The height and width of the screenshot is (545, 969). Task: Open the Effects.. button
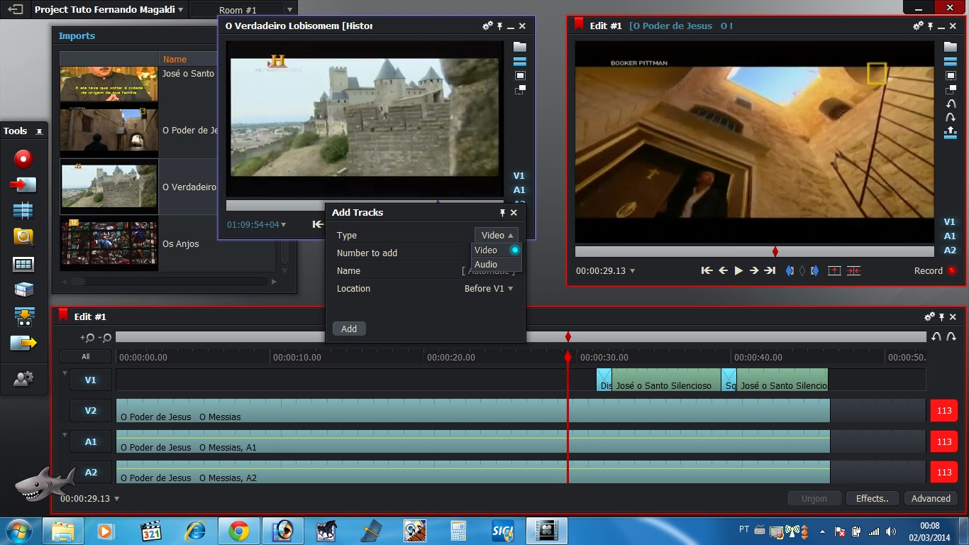pyautogui.click(x=873, y=498)
